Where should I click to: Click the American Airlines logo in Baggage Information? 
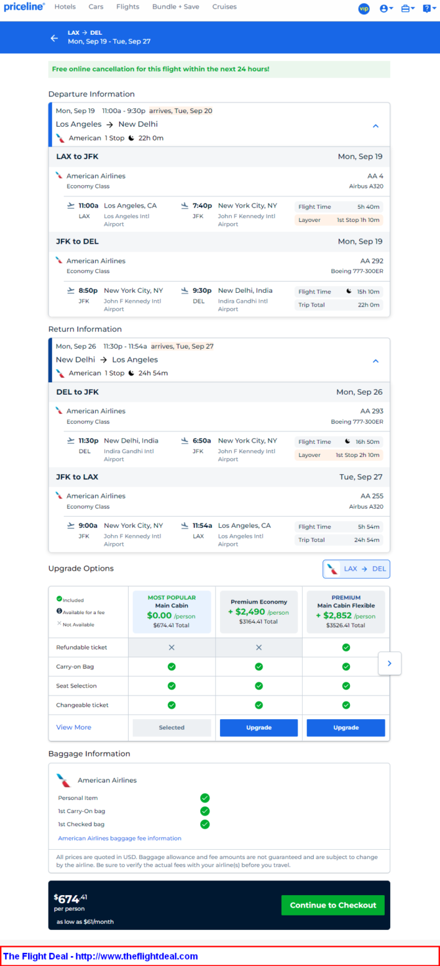coord(64,780)
